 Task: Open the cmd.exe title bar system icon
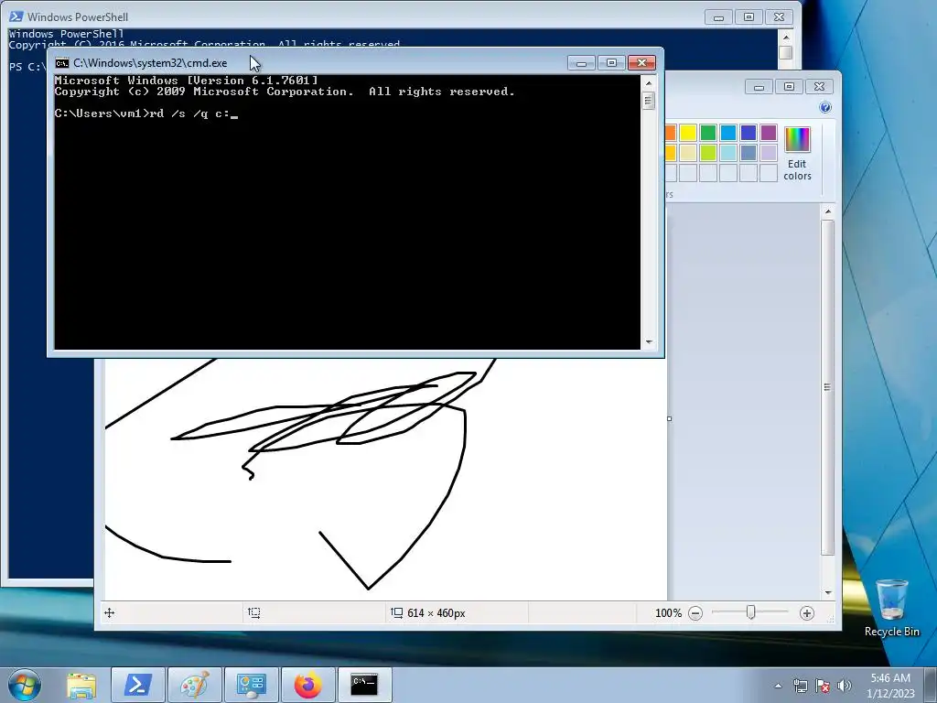[62, 63]
